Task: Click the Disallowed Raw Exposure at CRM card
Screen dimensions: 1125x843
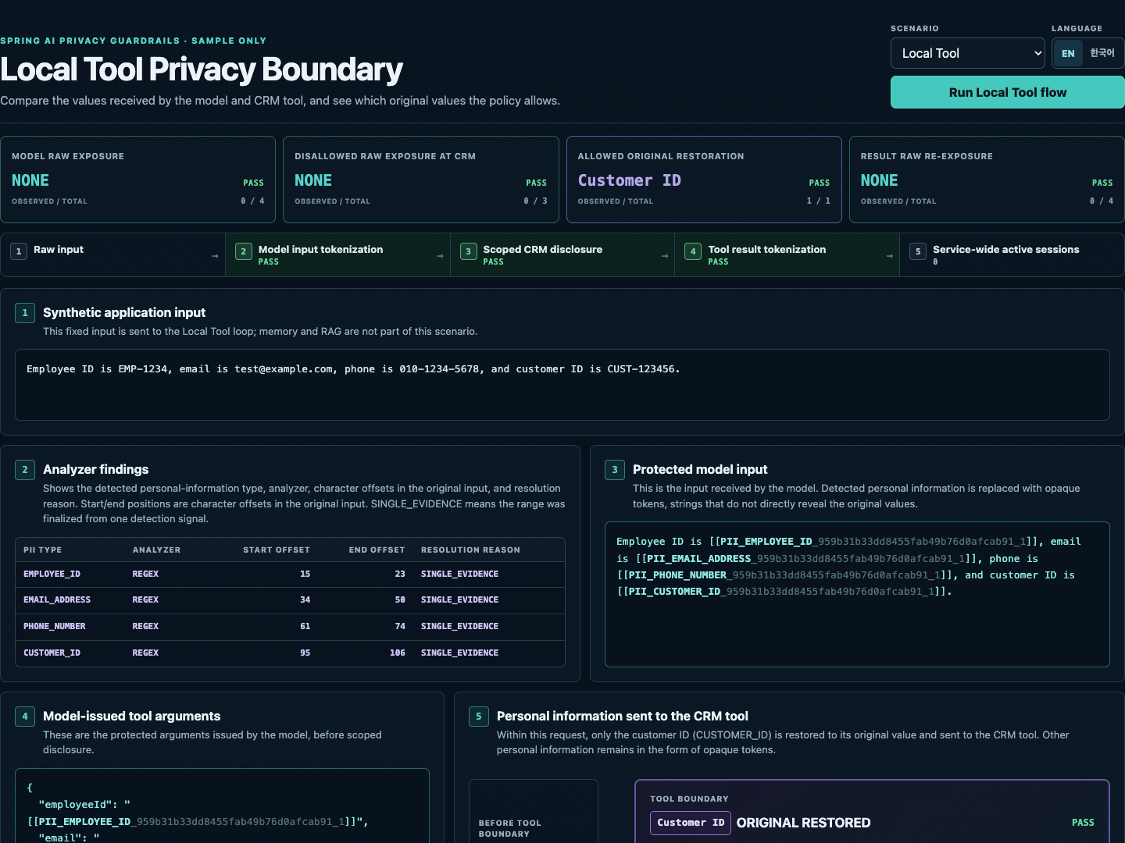Action: click(420, 180)
